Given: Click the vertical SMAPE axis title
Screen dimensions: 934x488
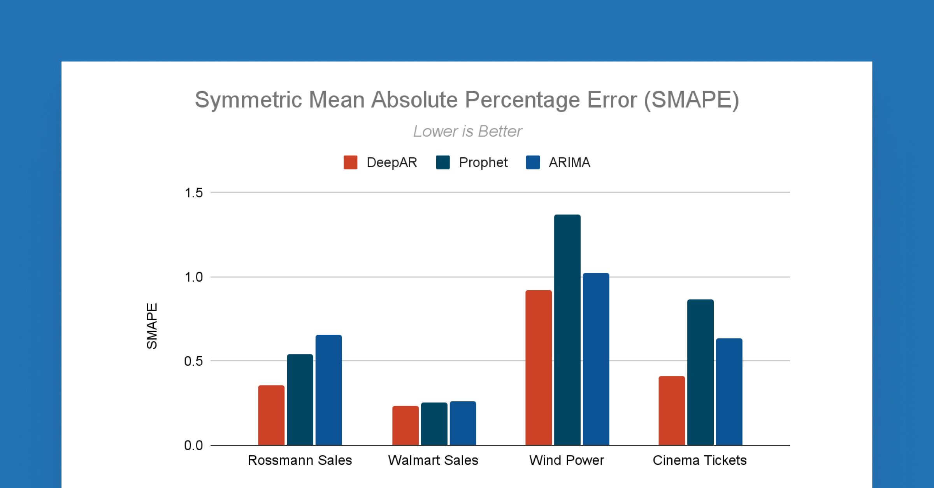Looking at the screenshot, I should pyautogui.click(x=152, y=326).
